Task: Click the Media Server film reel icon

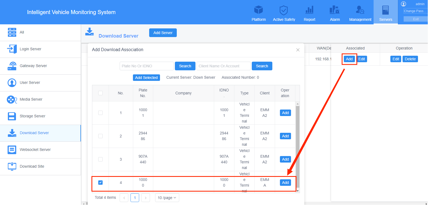Action: click(12, 100)
